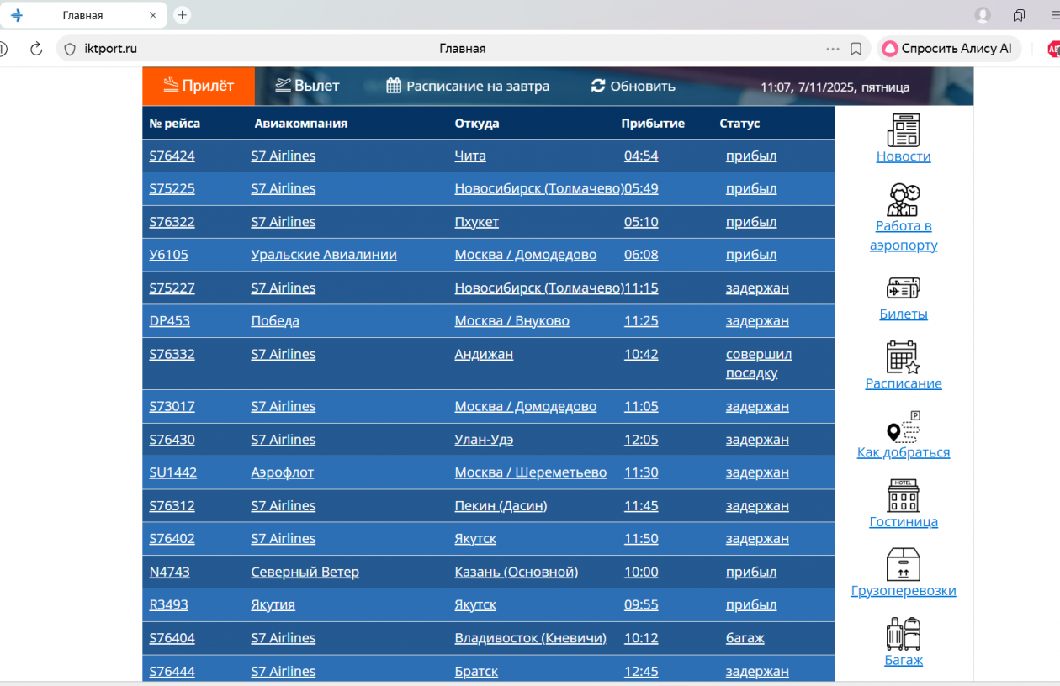Image resolution: width=1060 pixels, height=686 pixels.
Task: Click the Работа в аэропорту worker icon
Action: (904, 200)
